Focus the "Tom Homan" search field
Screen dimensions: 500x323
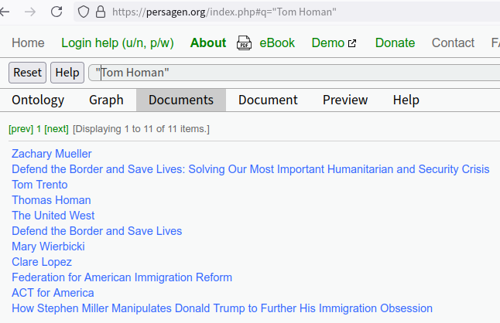click(294, 73)
